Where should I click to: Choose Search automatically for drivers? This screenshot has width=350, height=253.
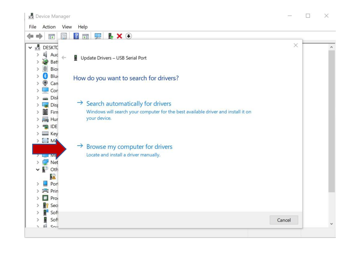[129, 104]
